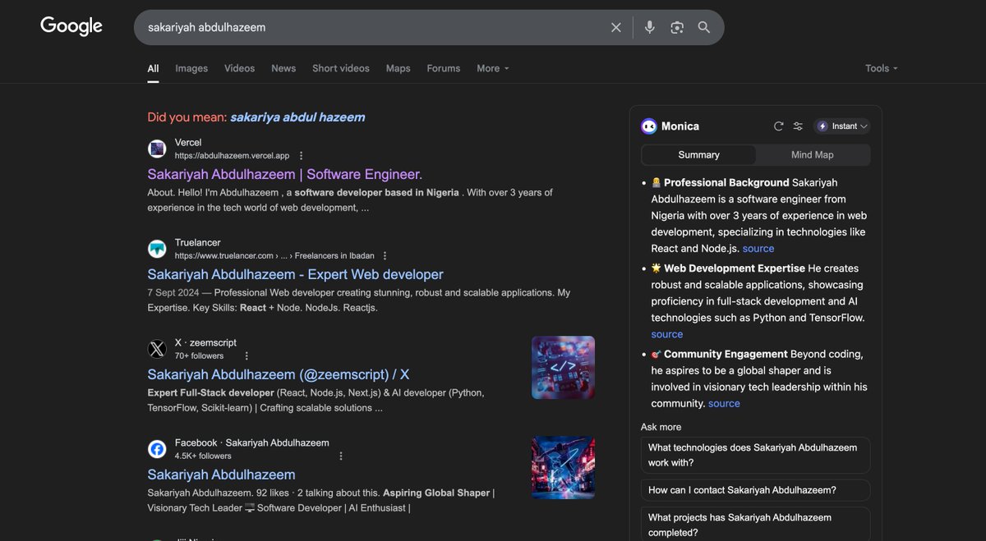This screenshot has height=541, width=986.
Task: Open the @zeemscript X profile result
Action: (x=279, y=374)
